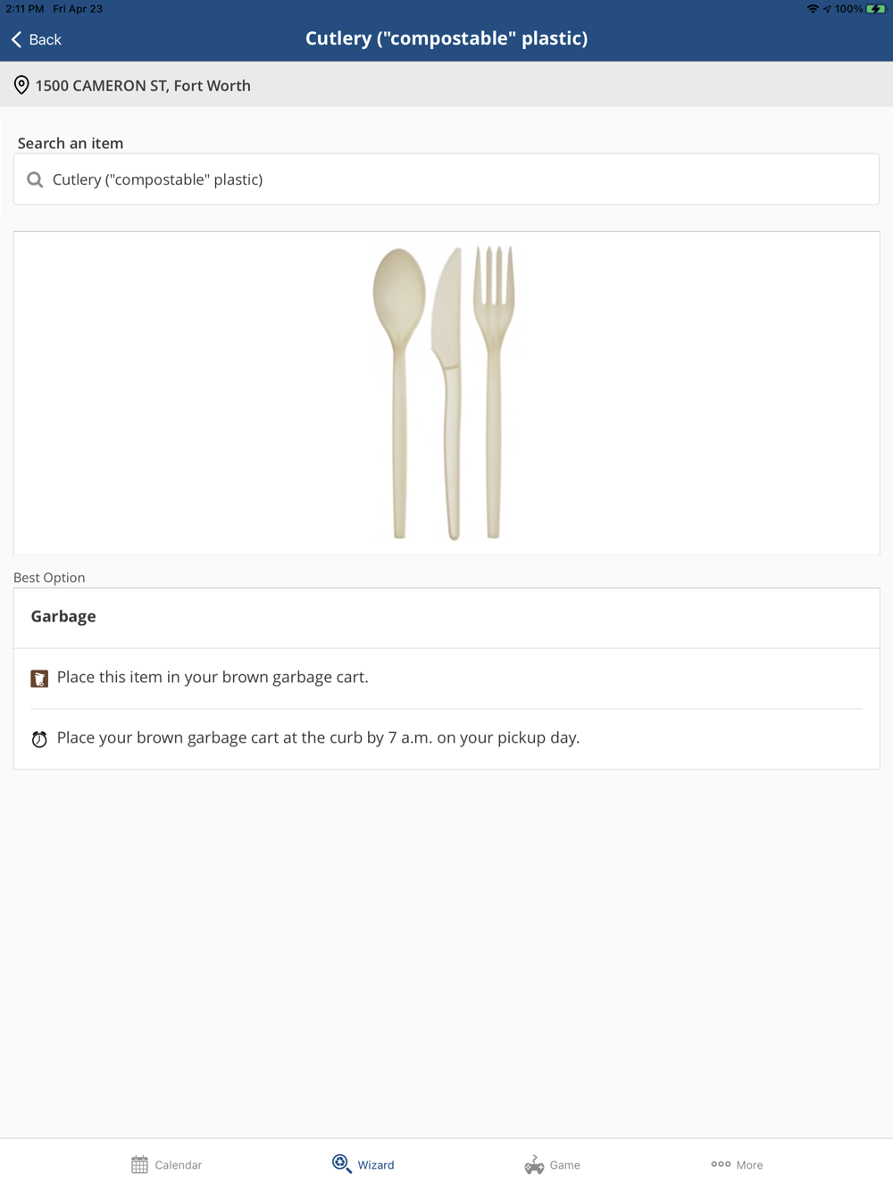Select the curb by 7 a.m. row

click(x=318, y=738)
